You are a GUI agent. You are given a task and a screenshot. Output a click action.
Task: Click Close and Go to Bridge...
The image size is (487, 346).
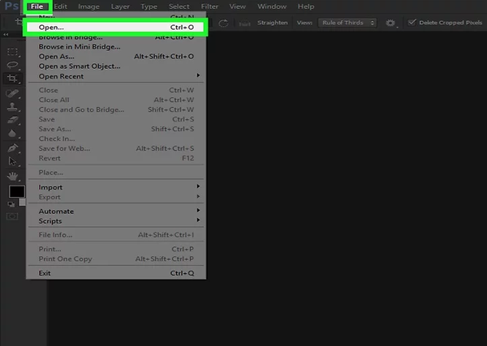(116, 109)
